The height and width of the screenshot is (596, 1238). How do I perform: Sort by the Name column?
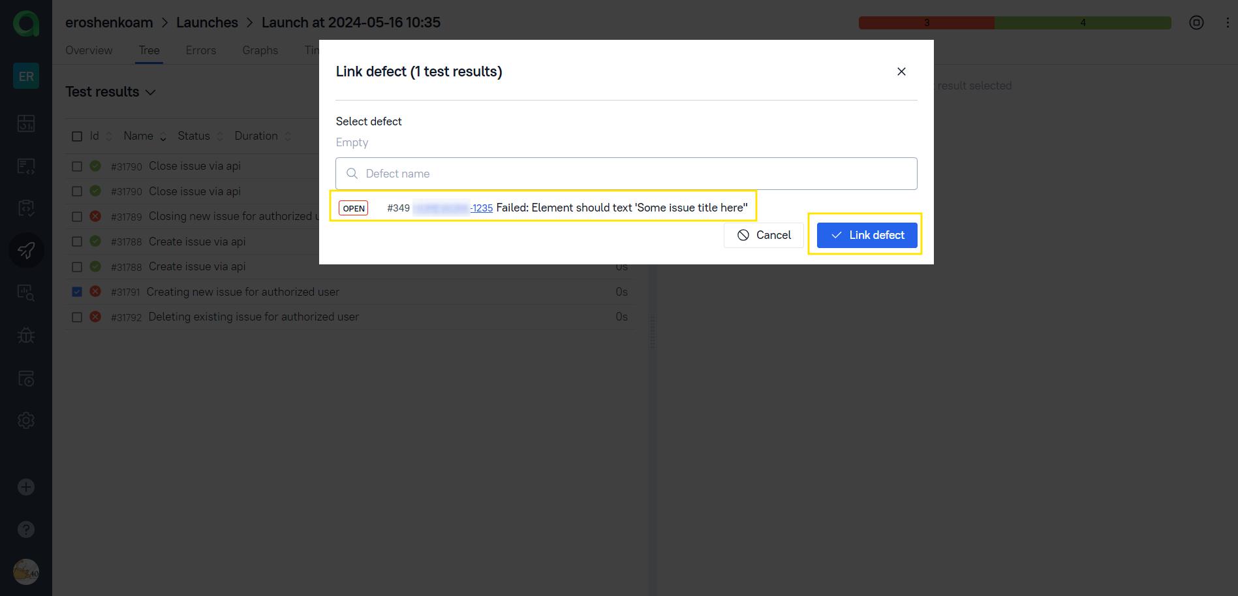(145, 136)
